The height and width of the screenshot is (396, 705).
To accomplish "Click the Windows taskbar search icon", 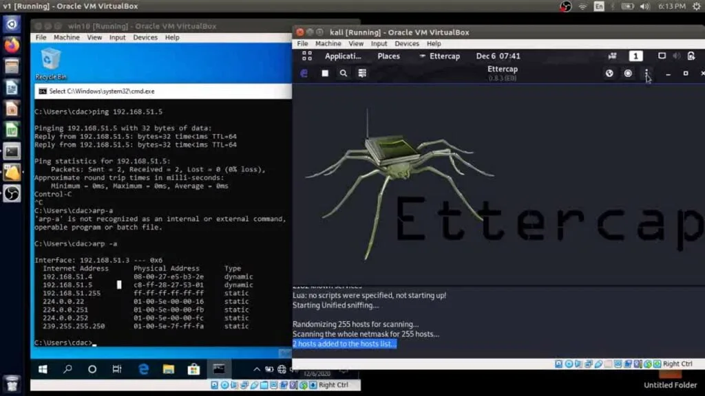I will (67, 369).
